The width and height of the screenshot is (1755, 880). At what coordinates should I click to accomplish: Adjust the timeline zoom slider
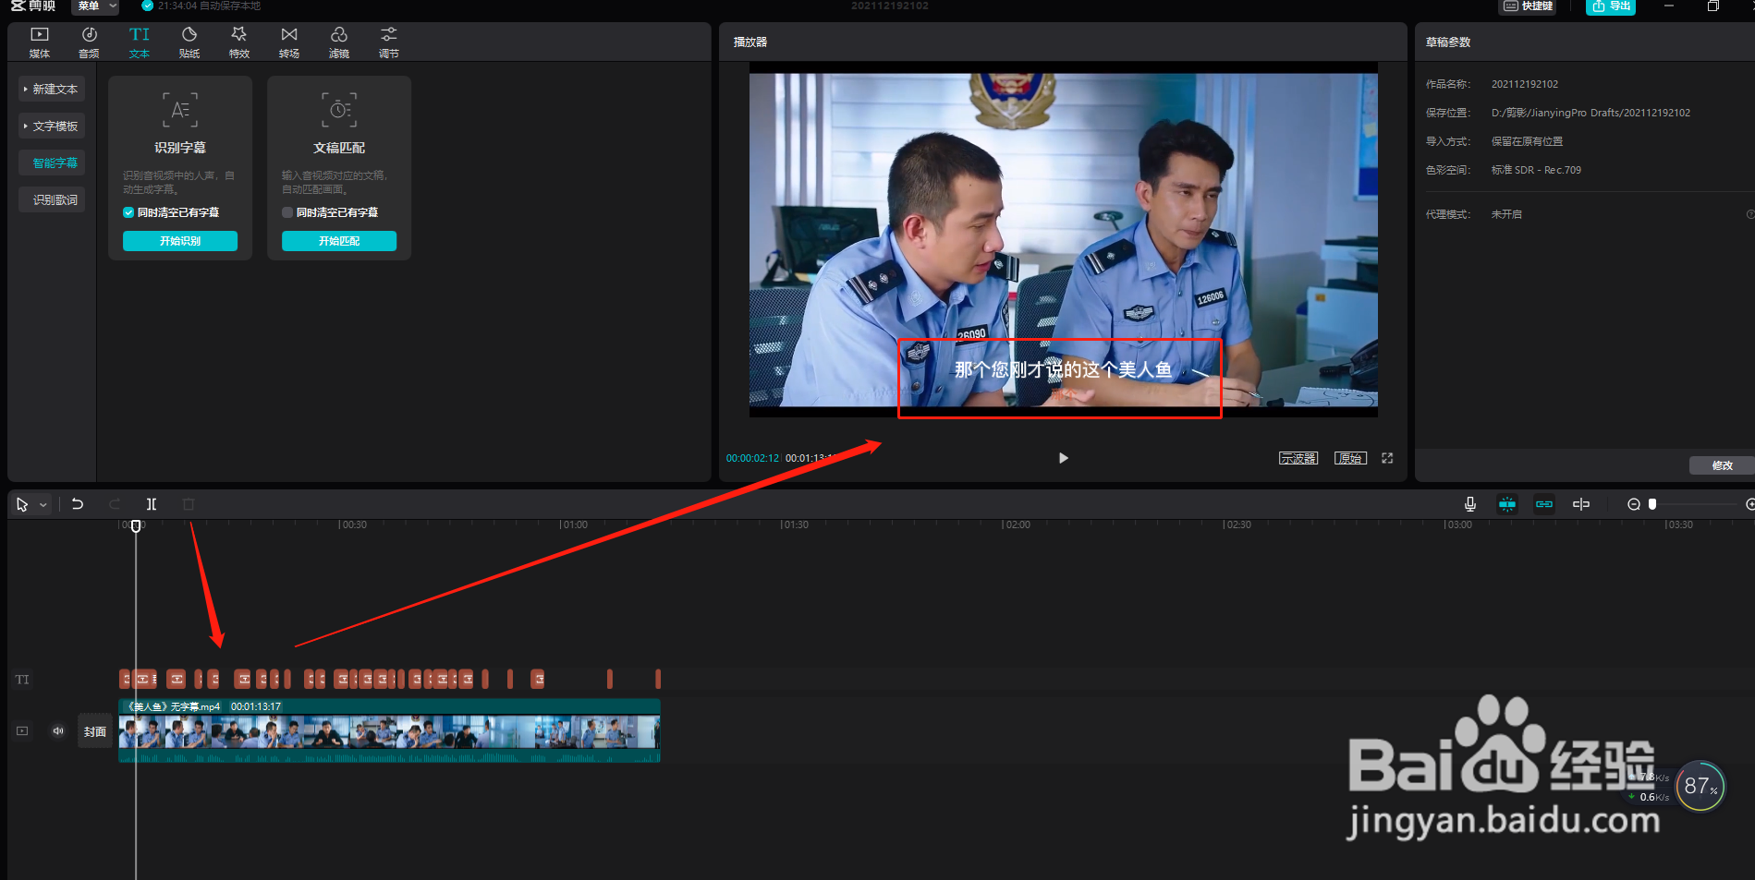pos(1652,504)
